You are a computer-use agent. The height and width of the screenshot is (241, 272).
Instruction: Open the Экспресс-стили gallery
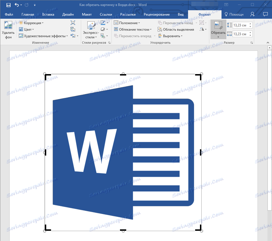(91, 30)
